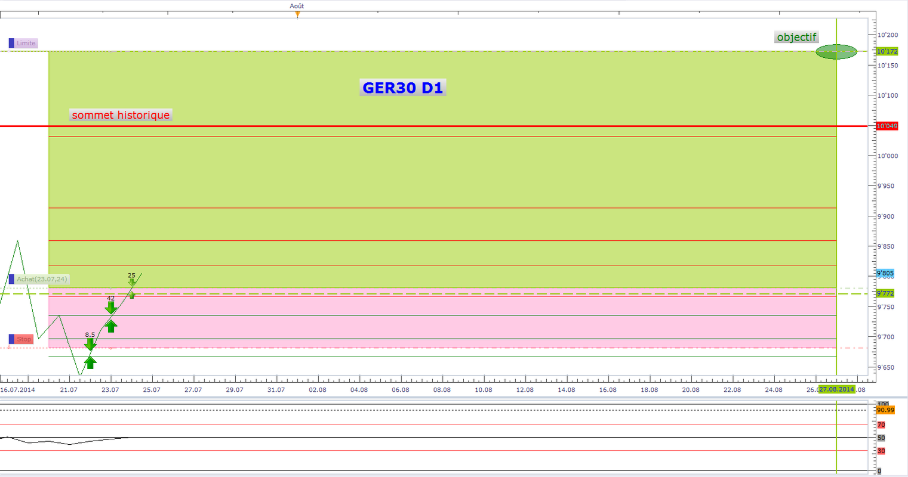The height and width of the screenshot is (477, 908).
Task: Click the small green up arrow under 25
Action: click(x=132, y=295)
